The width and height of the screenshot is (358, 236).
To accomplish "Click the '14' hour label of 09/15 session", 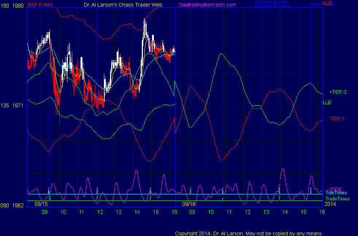I will pyautogui.click(x=137, y=212).
